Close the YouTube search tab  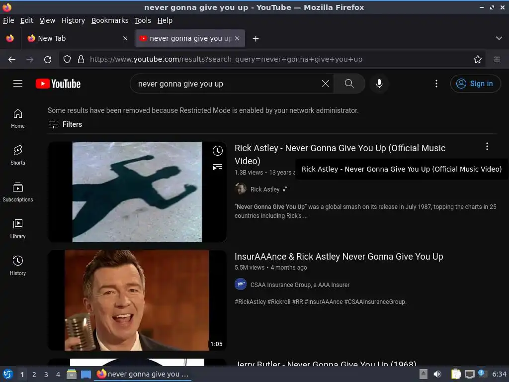(x=237, y=38)
